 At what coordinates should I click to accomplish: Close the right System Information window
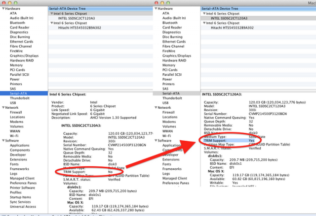(x=156, y=2)
